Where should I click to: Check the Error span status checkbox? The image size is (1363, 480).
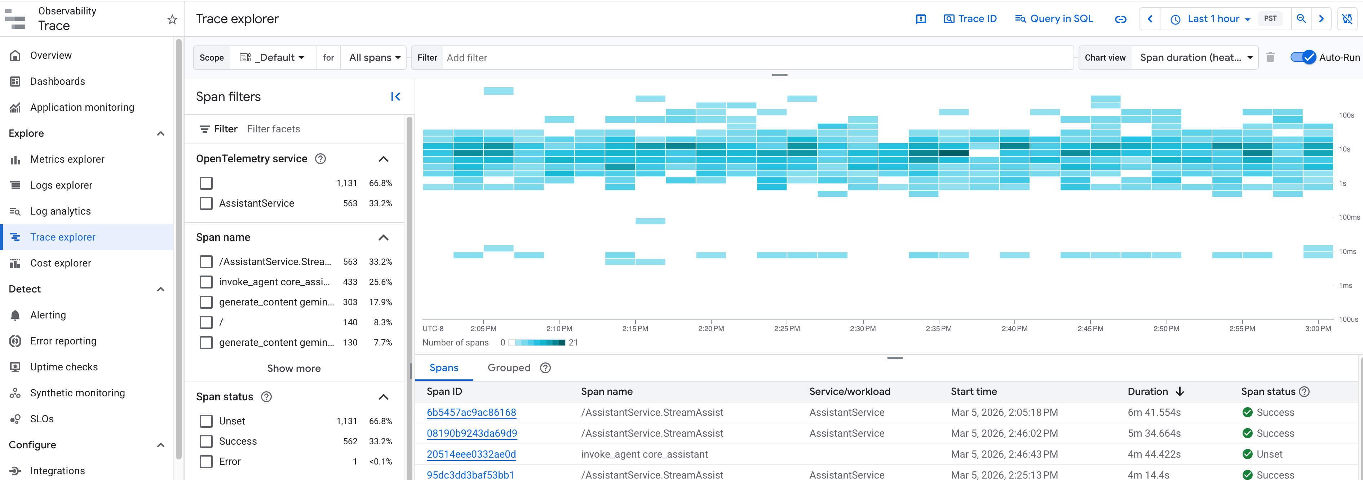click(206, 461)
